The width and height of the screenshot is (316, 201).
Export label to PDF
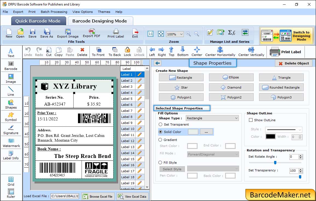pos(91,33)
